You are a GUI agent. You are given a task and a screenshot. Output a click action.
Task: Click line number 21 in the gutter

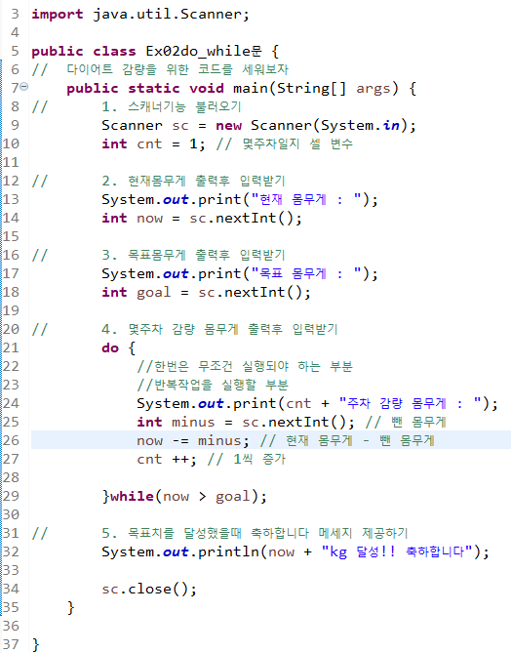click(12, 347)
